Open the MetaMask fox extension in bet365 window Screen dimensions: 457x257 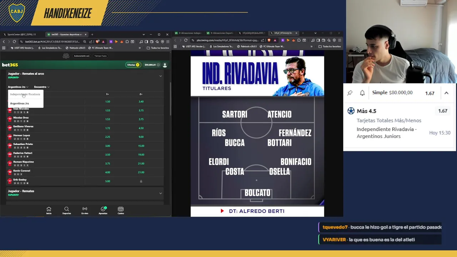coord(121,42)
